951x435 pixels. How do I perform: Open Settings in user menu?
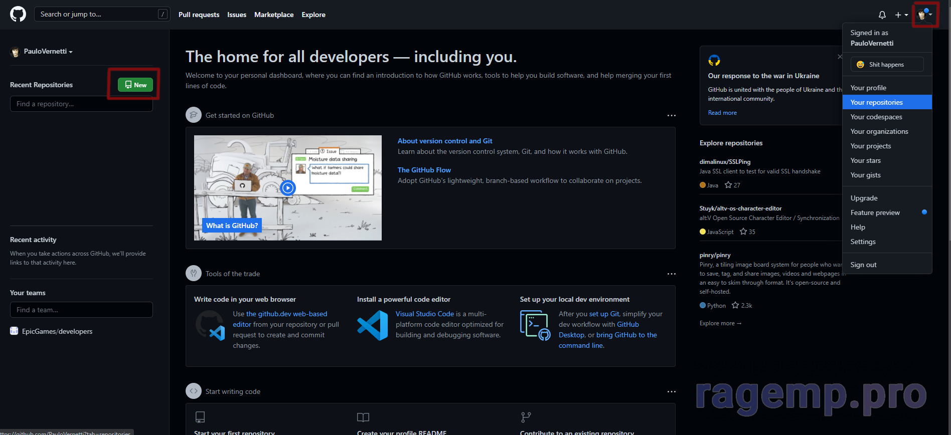click(x=887, y=242)
